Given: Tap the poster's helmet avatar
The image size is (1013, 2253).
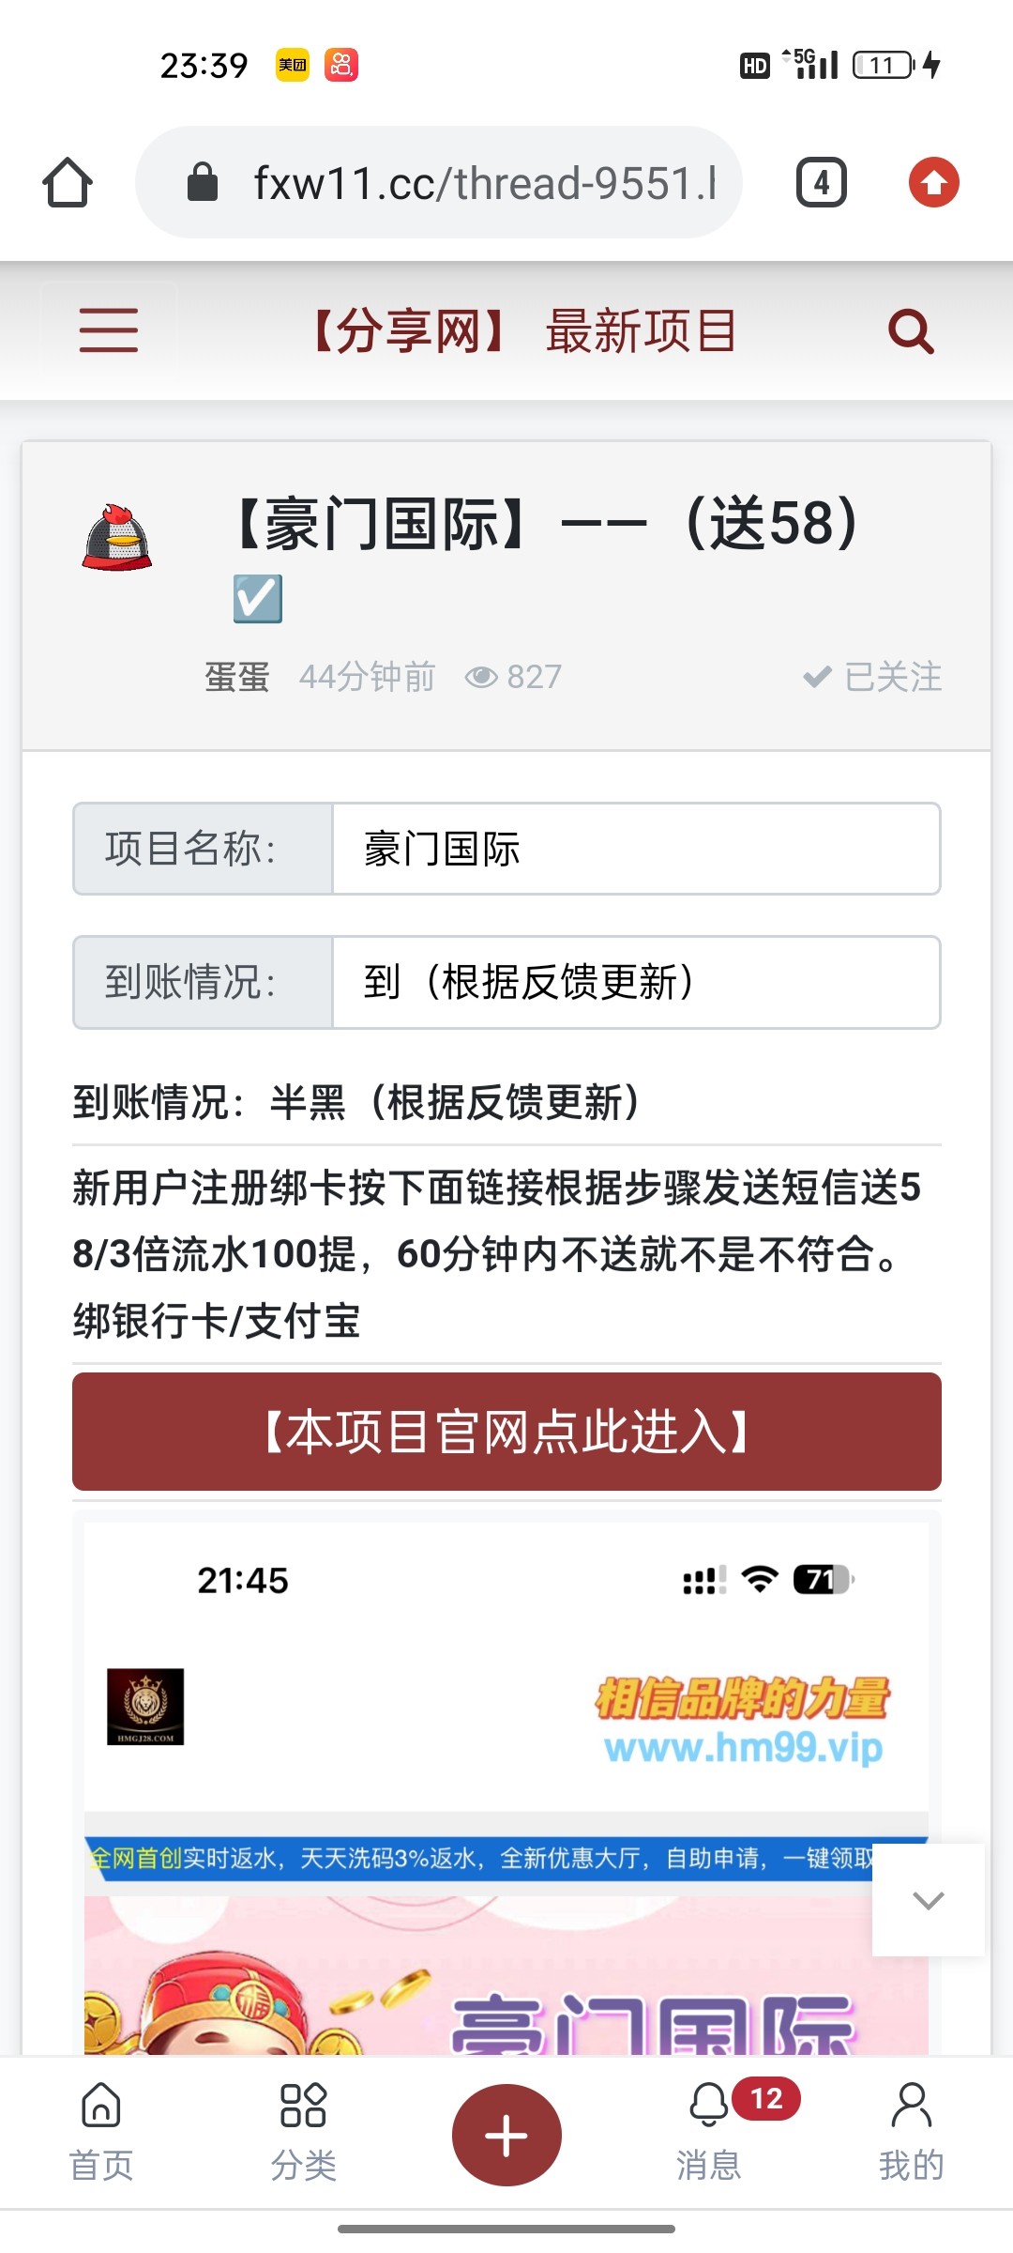Looking at the screenshot, I should point(117,539).
